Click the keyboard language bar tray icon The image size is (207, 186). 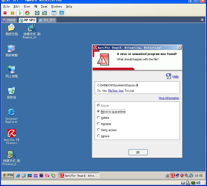pyautogui.click(x=168, y=176)
